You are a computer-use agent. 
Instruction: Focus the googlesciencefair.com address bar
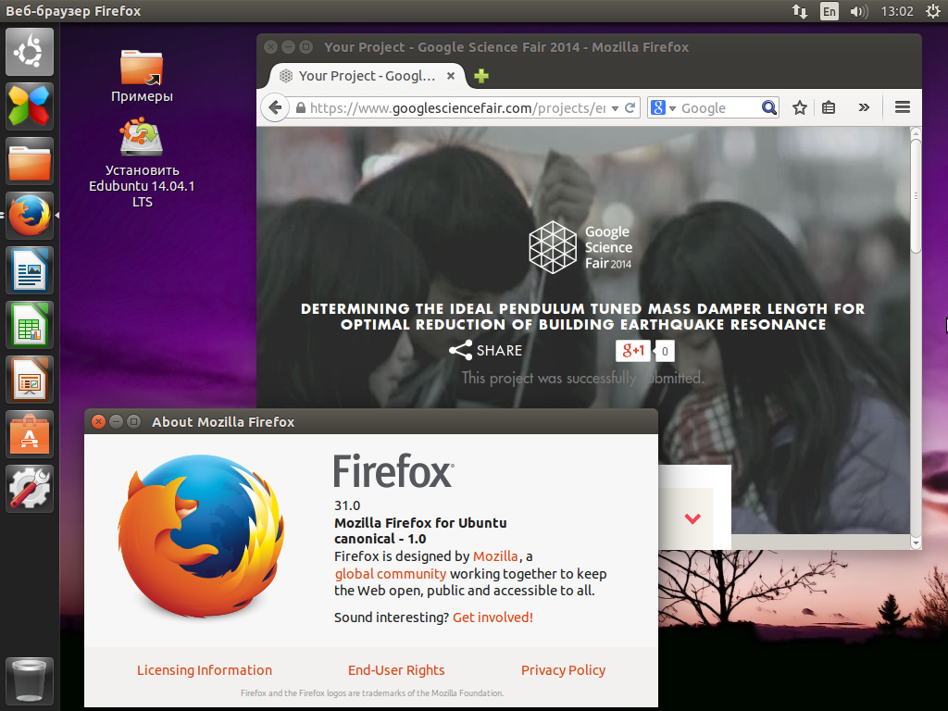point(457,108)
